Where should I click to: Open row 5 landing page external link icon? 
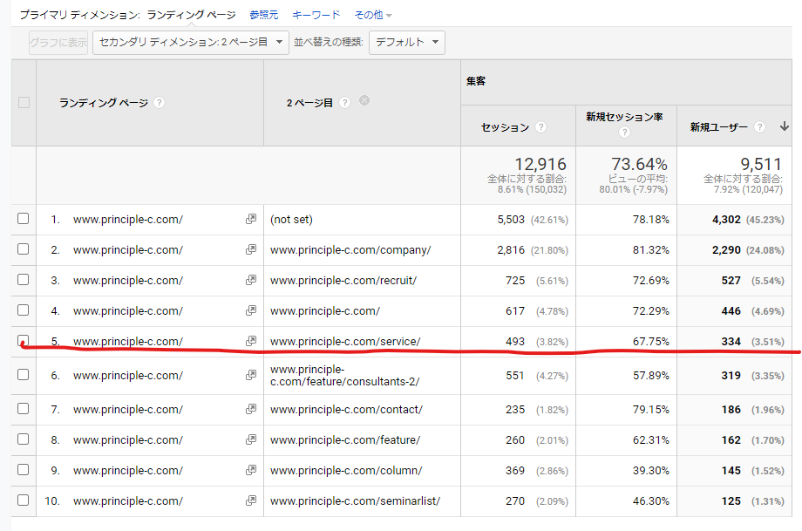click(x=251, y=341)
